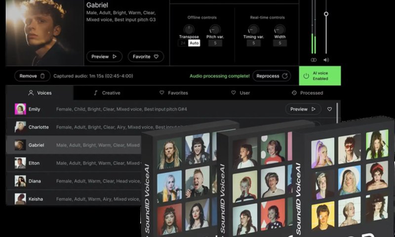
Task: Remove the captured audio
Action: (x=32, y=76)
